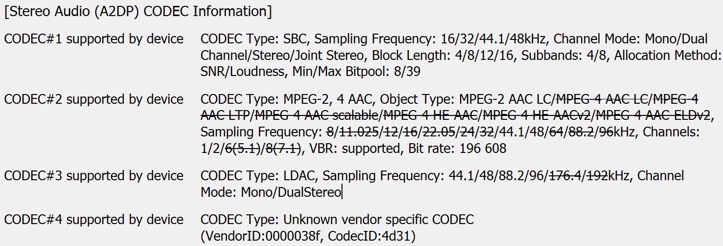
Task: Click the struck-through MPEG-4 AAC ELDv2 entry
Action: [653, 116]
